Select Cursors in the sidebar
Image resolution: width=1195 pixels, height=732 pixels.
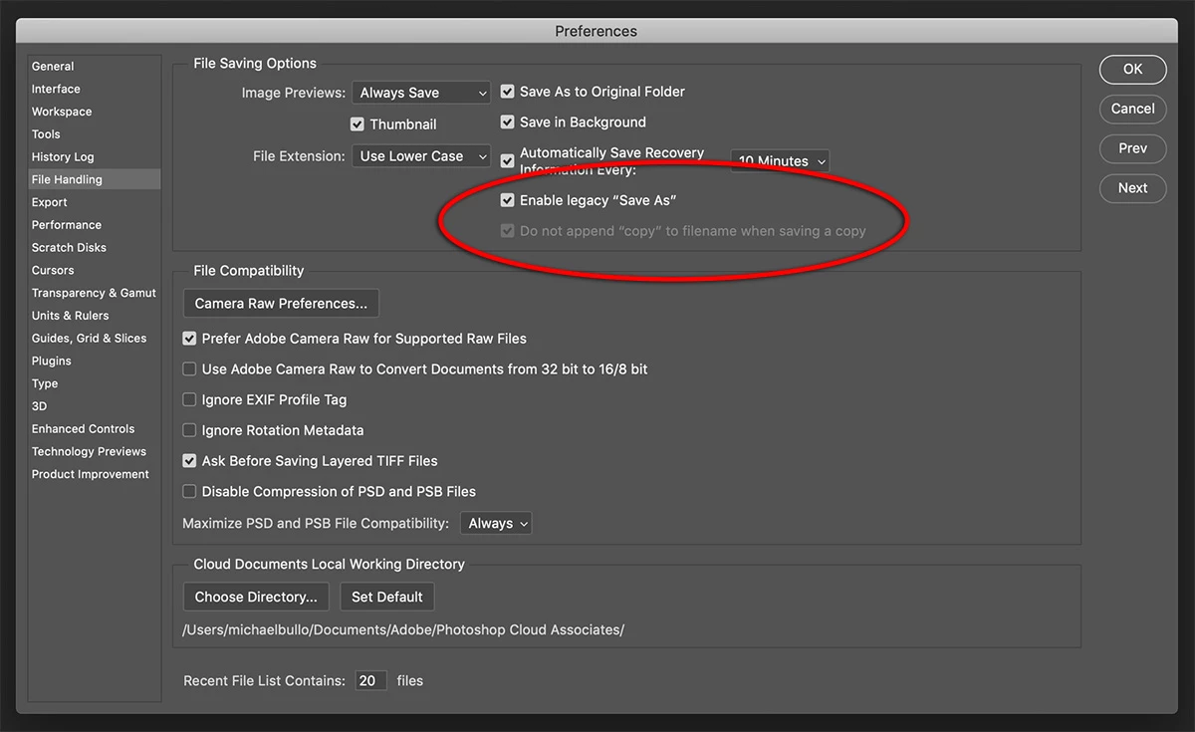(x=53, y=270)
